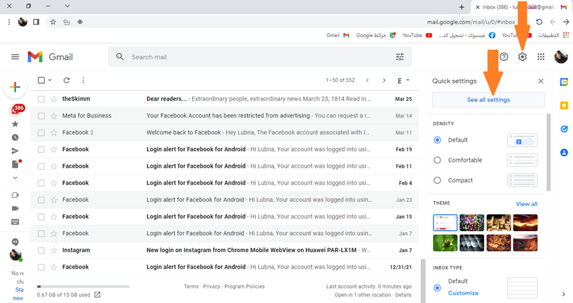
Task: Open the More actions three-dot menu
Action: tap(83, 81)
